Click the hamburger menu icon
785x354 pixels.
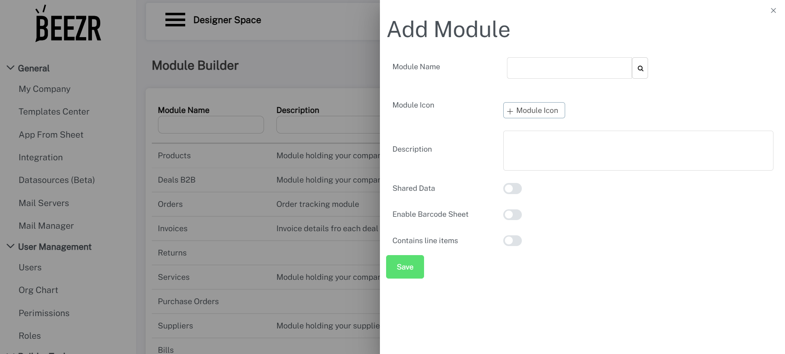pos(175,20)
